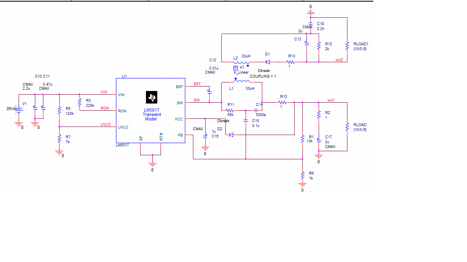The width and height of the screenshot is (467, 262).
Task: Click the COUPLING = 1 property text
Action: [263, 76]
